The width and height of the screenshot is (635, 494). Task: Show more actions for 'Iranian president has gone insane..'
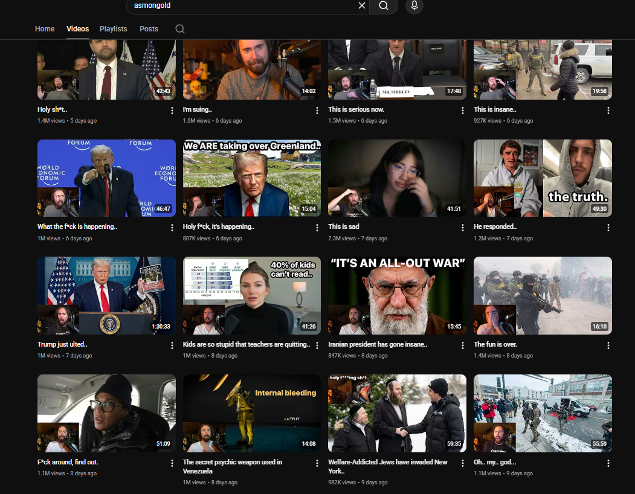[x=463, y=345]
